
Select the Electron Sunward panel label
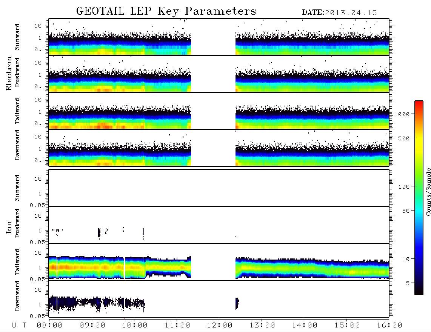(17, 37)
